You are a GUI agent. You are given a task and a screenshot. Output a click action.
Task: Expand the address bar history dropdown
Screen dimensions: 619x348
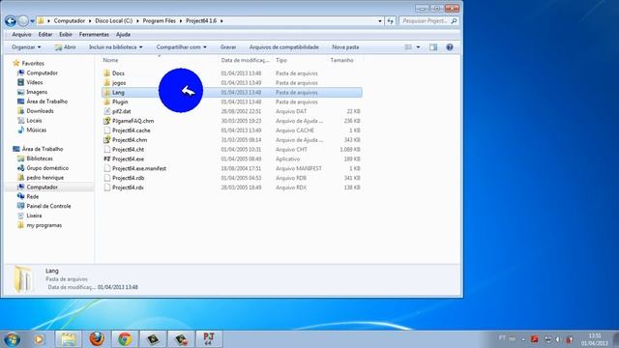click(380, 21)
